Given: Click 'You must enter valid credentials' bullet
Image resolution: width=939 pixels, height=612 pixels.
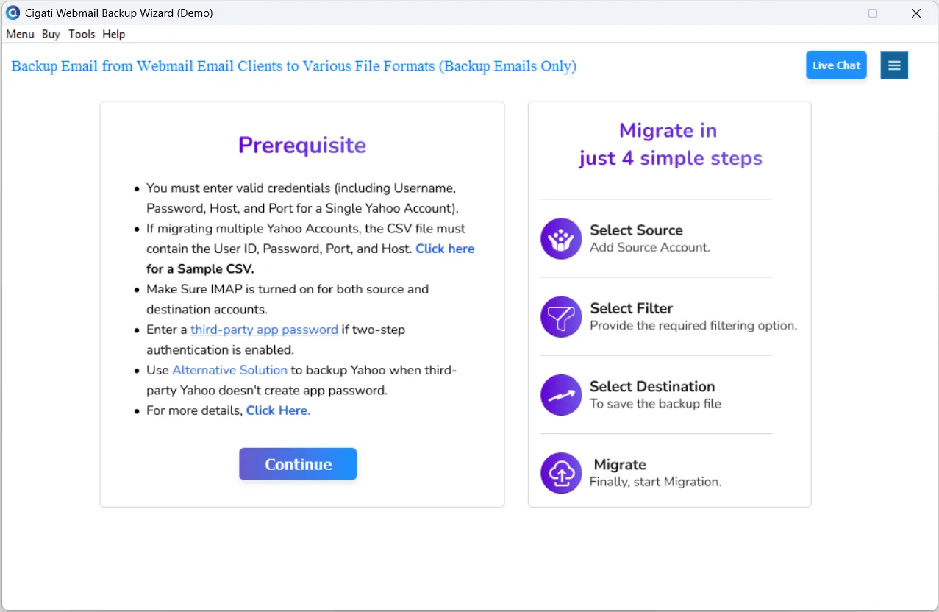Looking at the screenshot, I should pyautogui.click(x=303, y=198).
